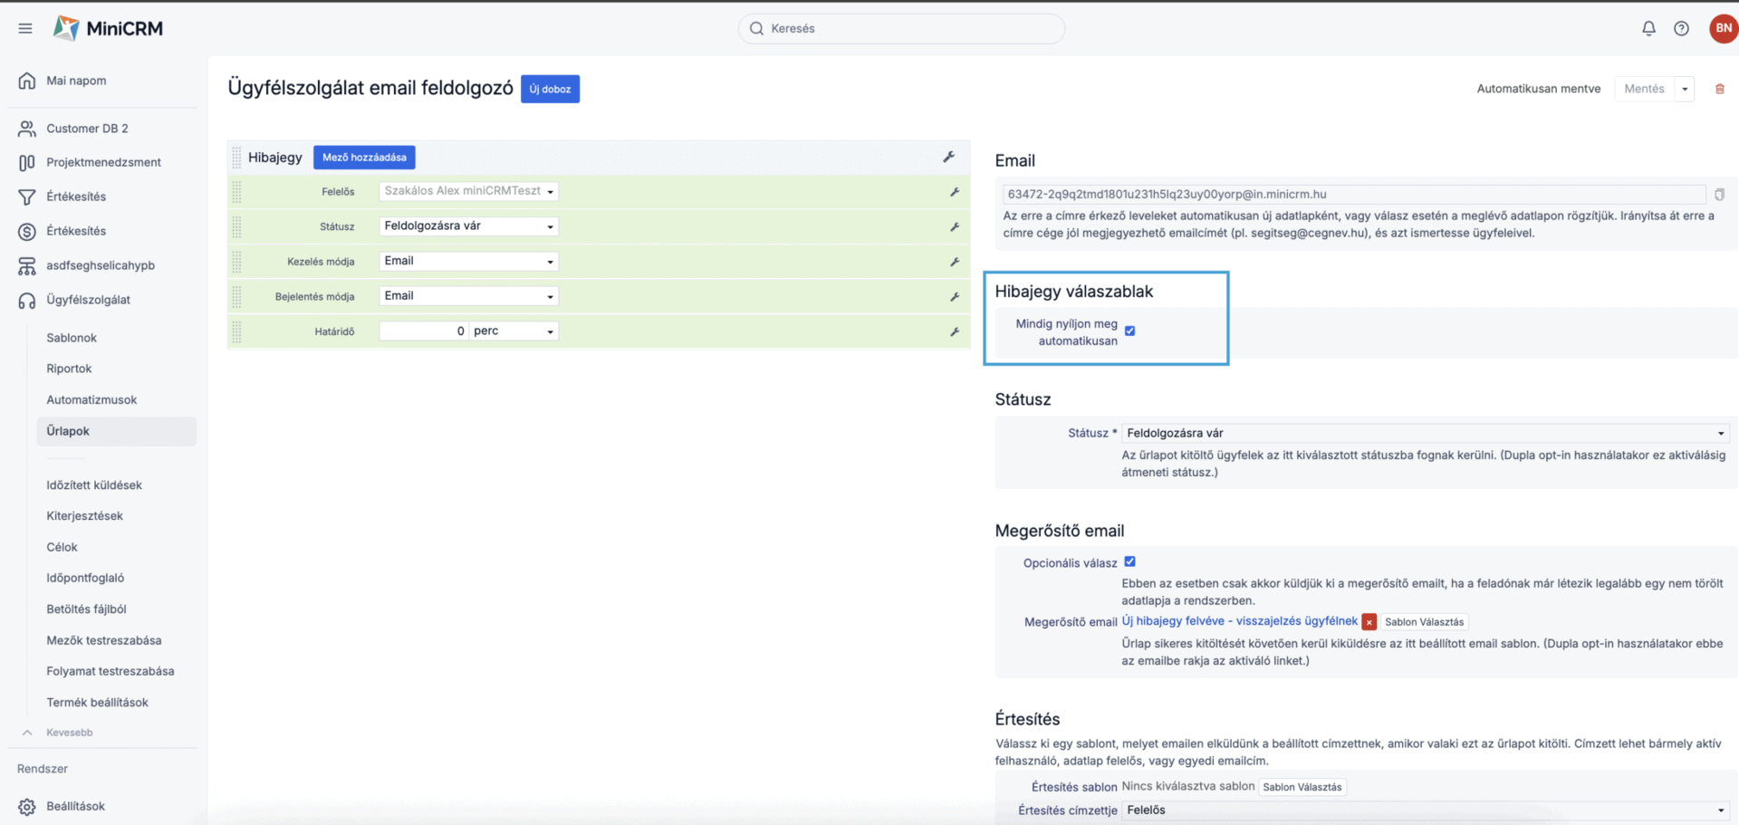The height and width of the screenshot is (825, 1739).
Task: Click the help question mark icon
Action: coord(1681,28)
